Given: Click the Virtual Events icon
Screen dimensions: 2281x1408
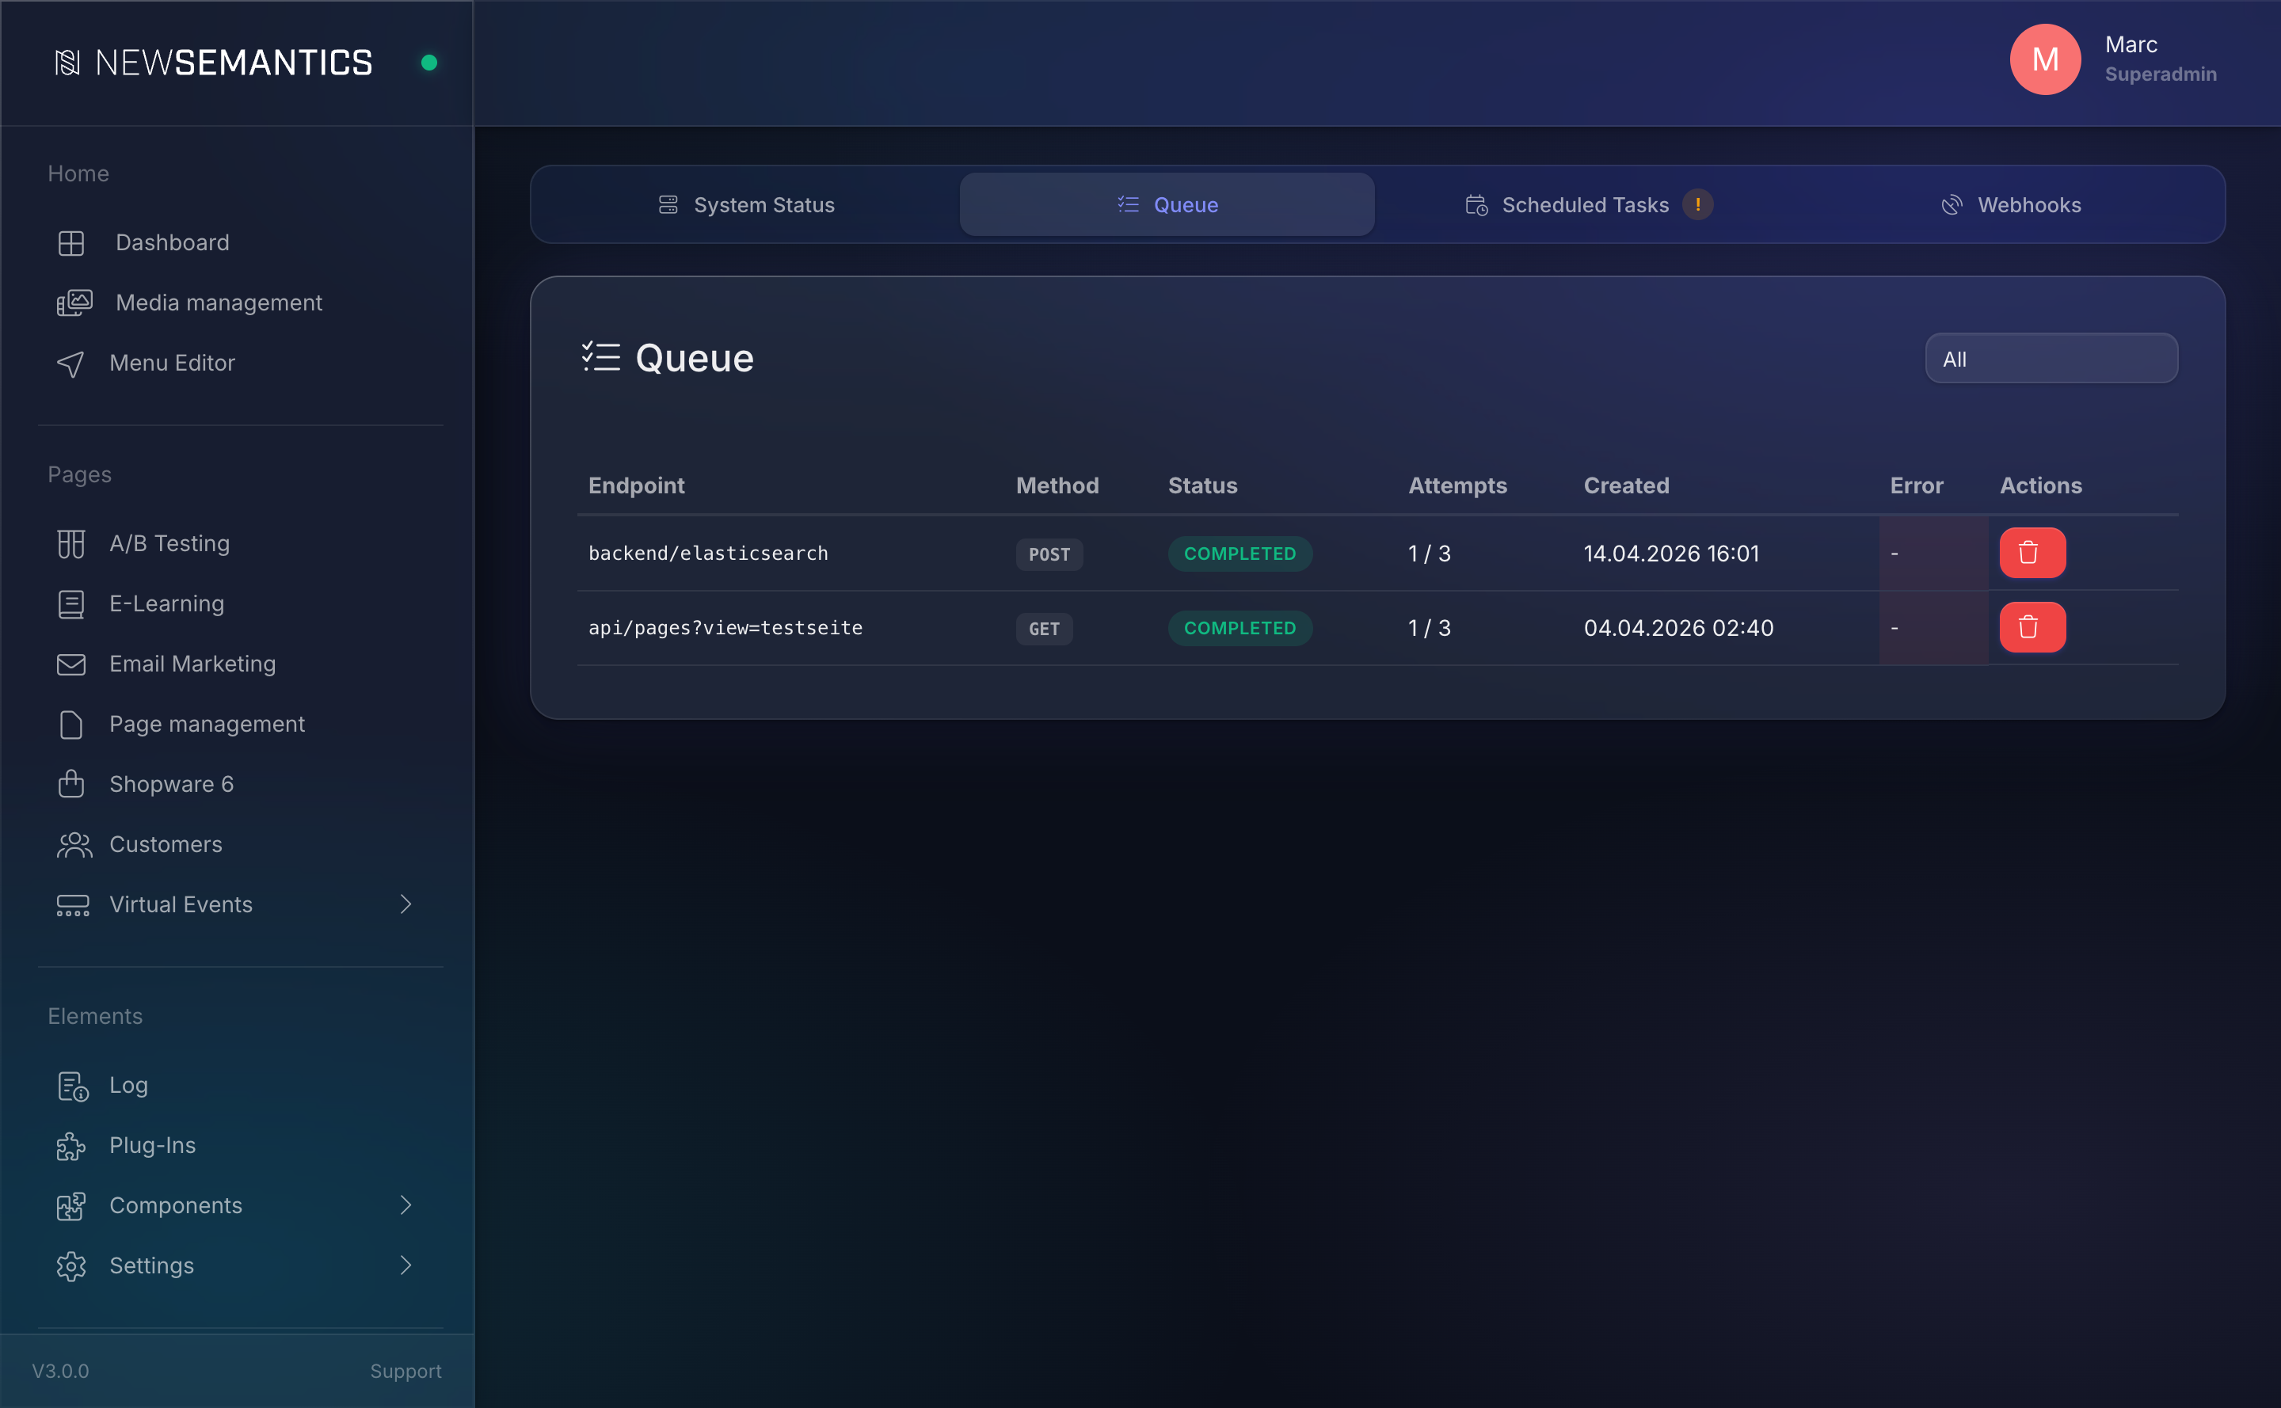Looking at the screenshot, I should (x=73, y=905).
